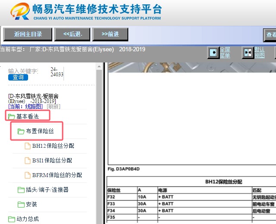Image resolution: width=276 pixels, height=224 pixels.
Task: Click the Fig. D3AP0B4D caption
Action: pyautogui.click(x=124, y=169)
